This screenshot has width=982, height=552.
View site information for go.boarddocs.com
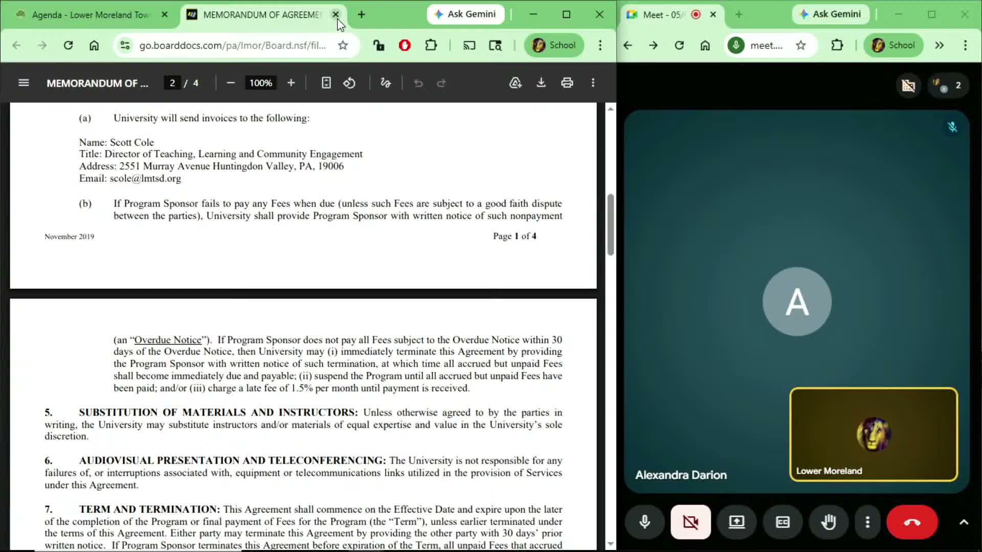point(125,45)
